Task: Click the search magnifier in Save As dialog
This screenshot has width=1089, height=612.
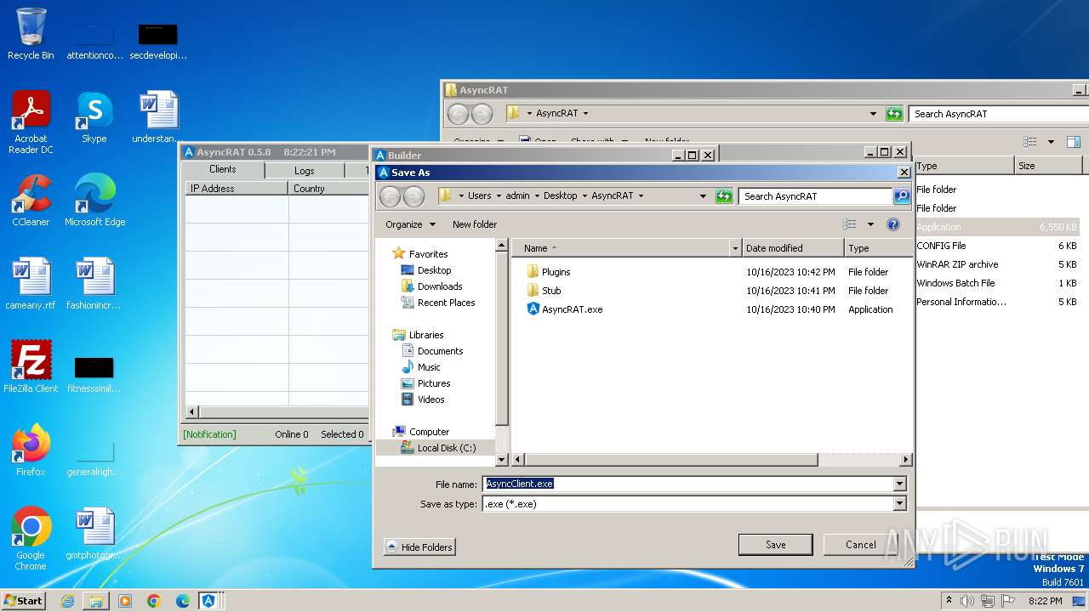Action: tap(901, 196)
